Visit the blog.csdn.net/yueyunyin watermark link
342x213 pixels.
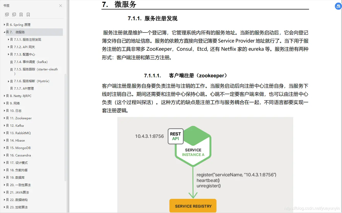[x=312, y=209]
